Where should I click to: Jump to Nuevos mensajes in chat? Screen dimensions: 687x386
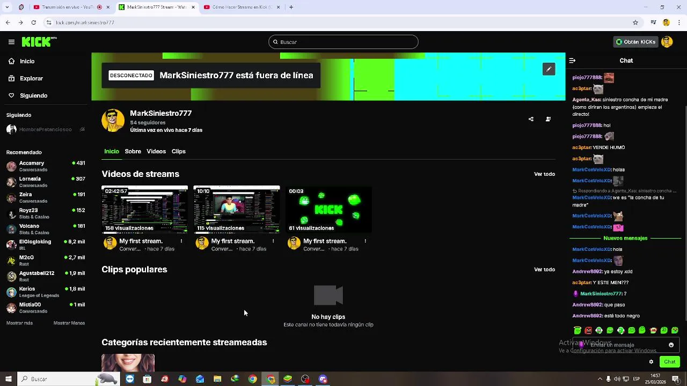click(625, 238)
